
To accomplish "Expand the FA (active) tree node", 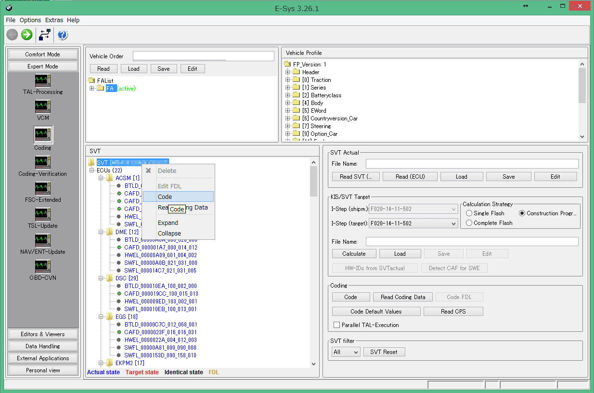I will pyautogui.click(x=92, y=88).
